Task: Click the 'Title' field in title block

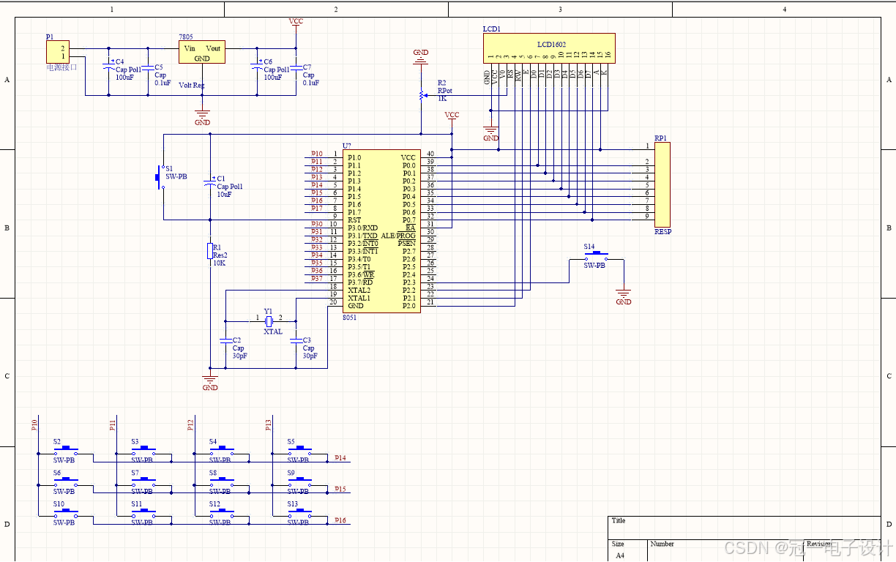Action: tap(619, 521)
